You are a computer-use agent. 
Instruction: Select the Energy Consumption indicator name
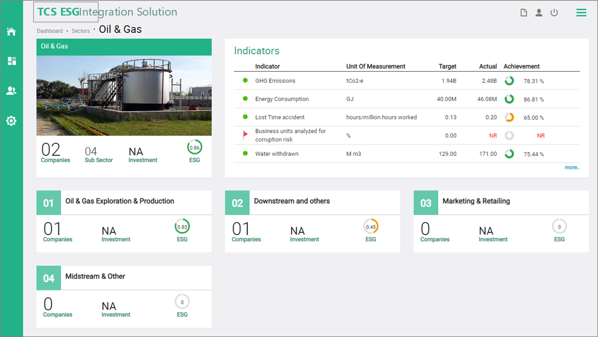pyautogui.click(x=282, y=99)
